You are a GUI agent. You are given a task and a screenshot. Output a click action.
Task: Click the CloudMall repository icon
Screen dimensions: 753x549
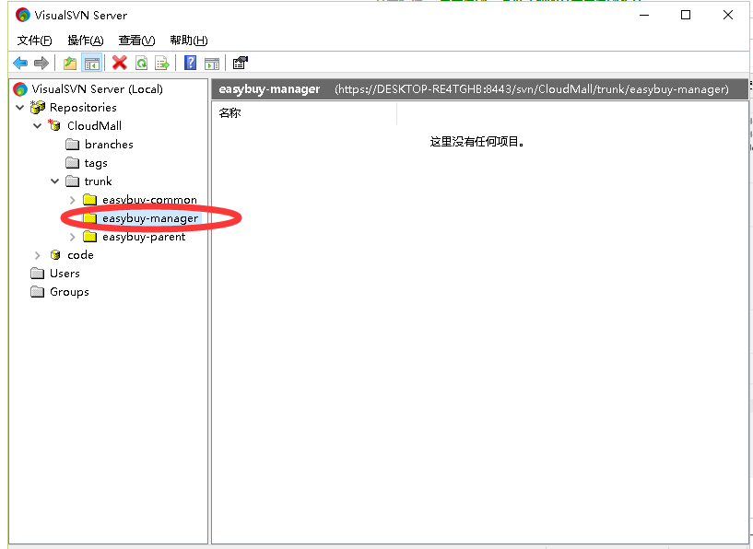coord(54,125)
